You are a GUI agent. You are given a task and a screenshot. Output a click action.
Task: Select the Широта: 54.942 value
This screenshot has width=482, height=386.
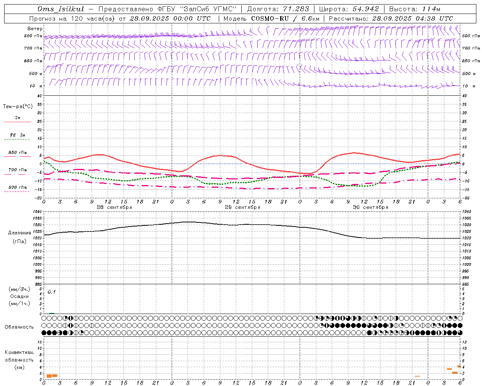[349, 9]
